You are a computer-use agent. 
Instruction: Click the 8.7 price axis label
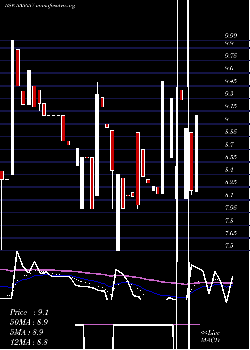point(229,145)
